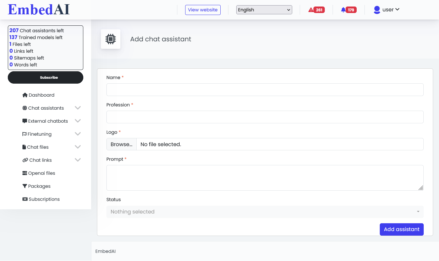
Task: Click the Chat files document icon
Action: click(x=24, y=147)
